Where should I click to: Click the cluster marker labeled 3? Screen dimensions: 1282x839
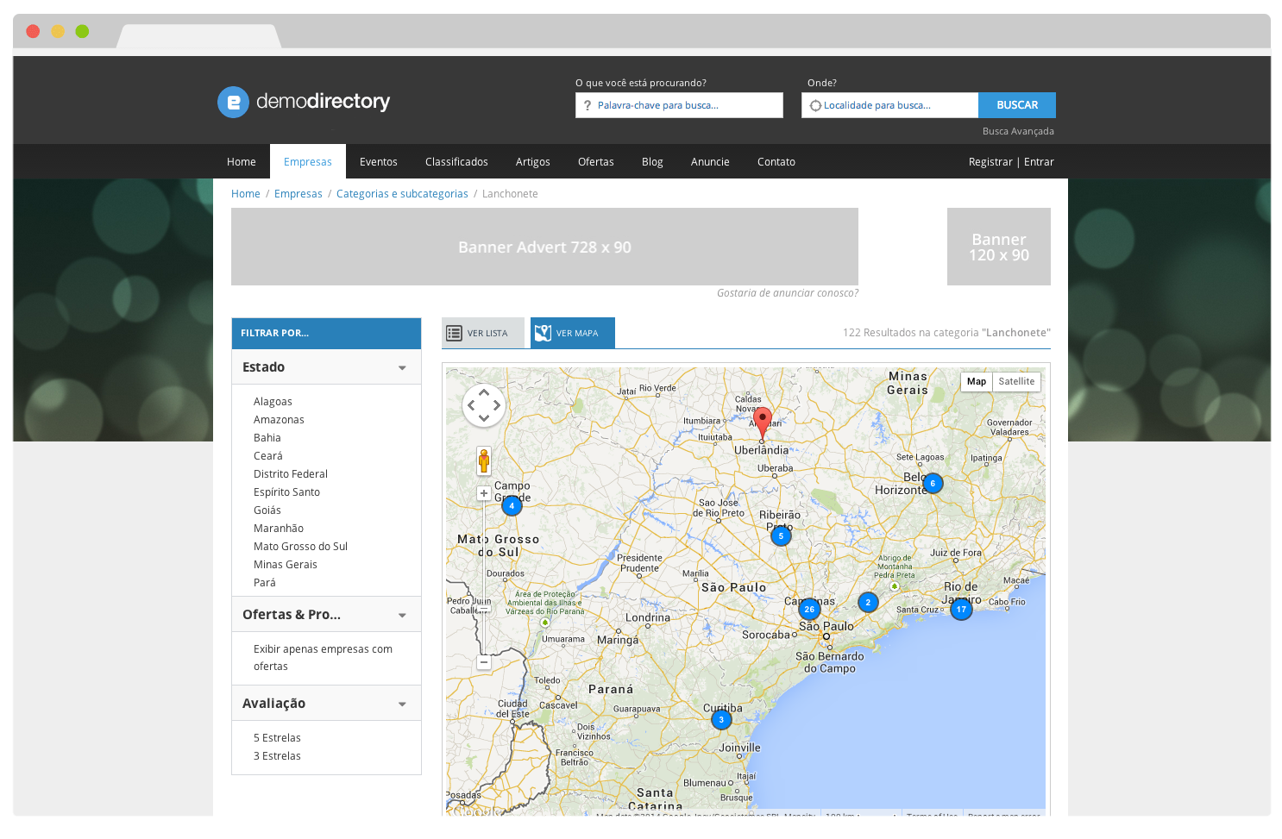point(721,719)
